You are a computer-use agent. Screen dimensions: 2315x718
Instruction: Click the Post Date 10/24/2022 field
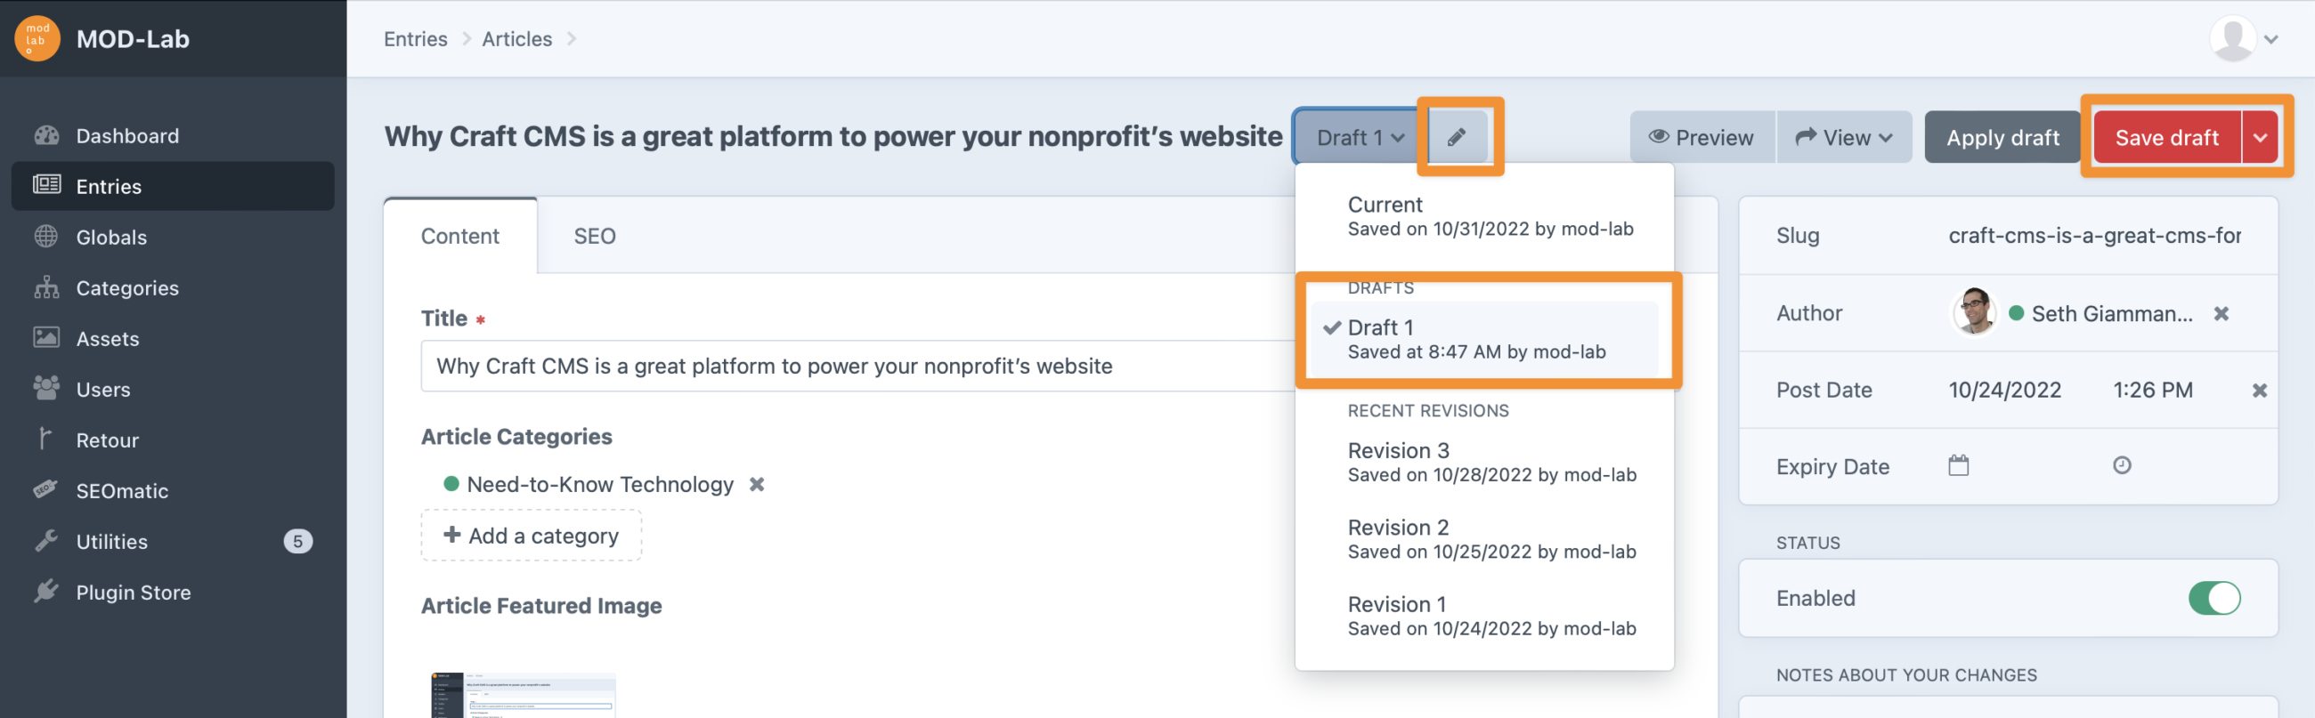point(2005,391)
